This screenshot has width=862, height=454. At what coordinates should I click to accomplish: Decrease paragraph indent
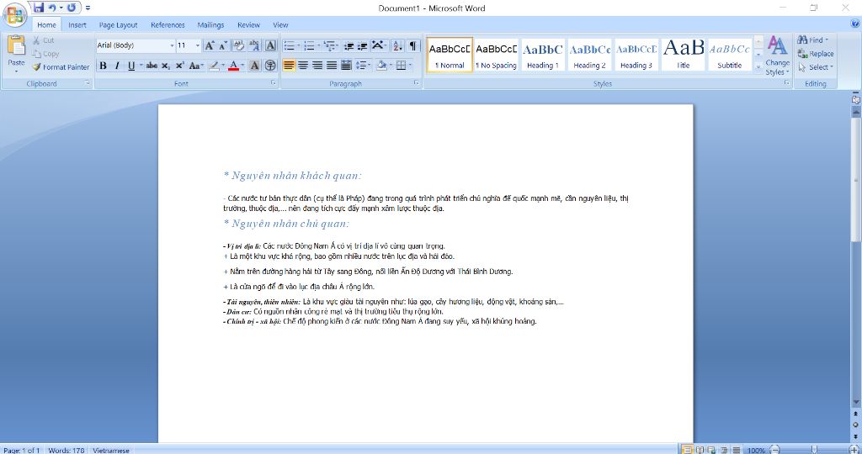pyautogui.click(x=349, y=46)
